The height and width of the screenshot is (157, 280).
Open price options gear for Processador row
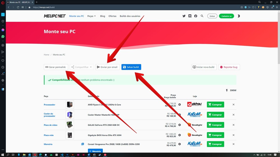[179, 105]
